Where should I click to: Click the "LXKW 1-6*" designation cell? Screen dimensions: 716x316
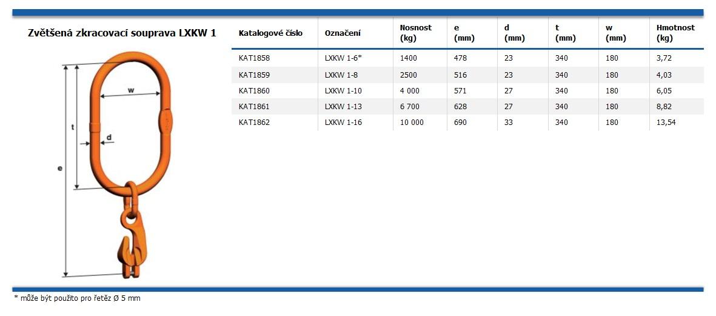(x=344, y=59)
